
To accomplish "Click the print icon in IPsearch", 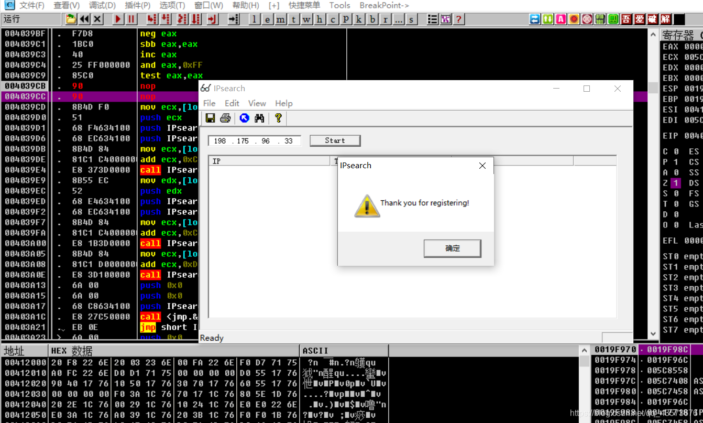I will click(x=225, y=118).
